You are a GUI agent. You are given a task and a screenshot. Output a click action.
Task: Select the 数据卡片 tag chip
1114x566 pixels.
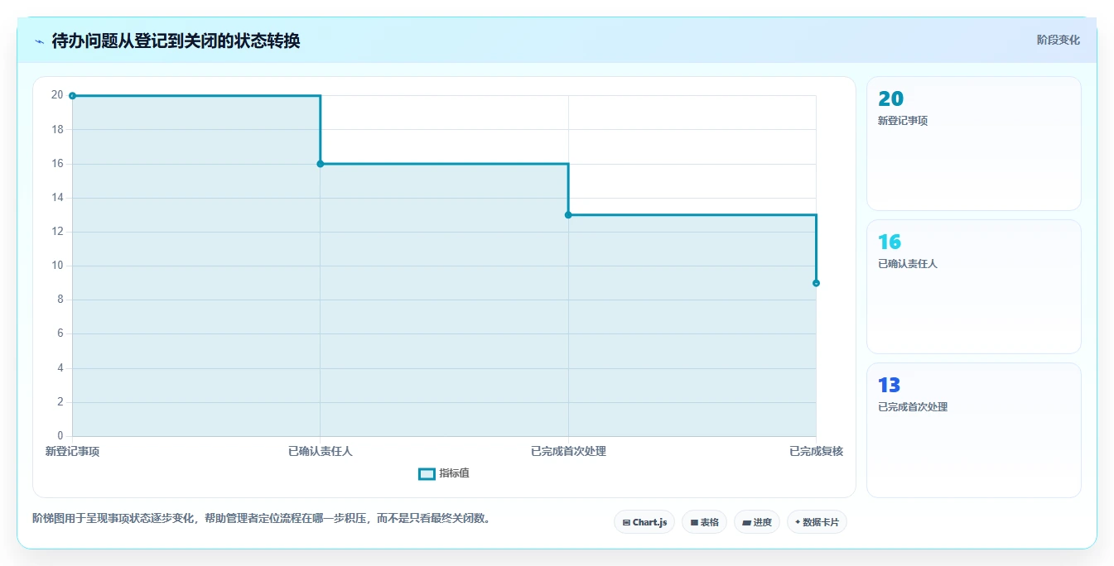[817, 522]
